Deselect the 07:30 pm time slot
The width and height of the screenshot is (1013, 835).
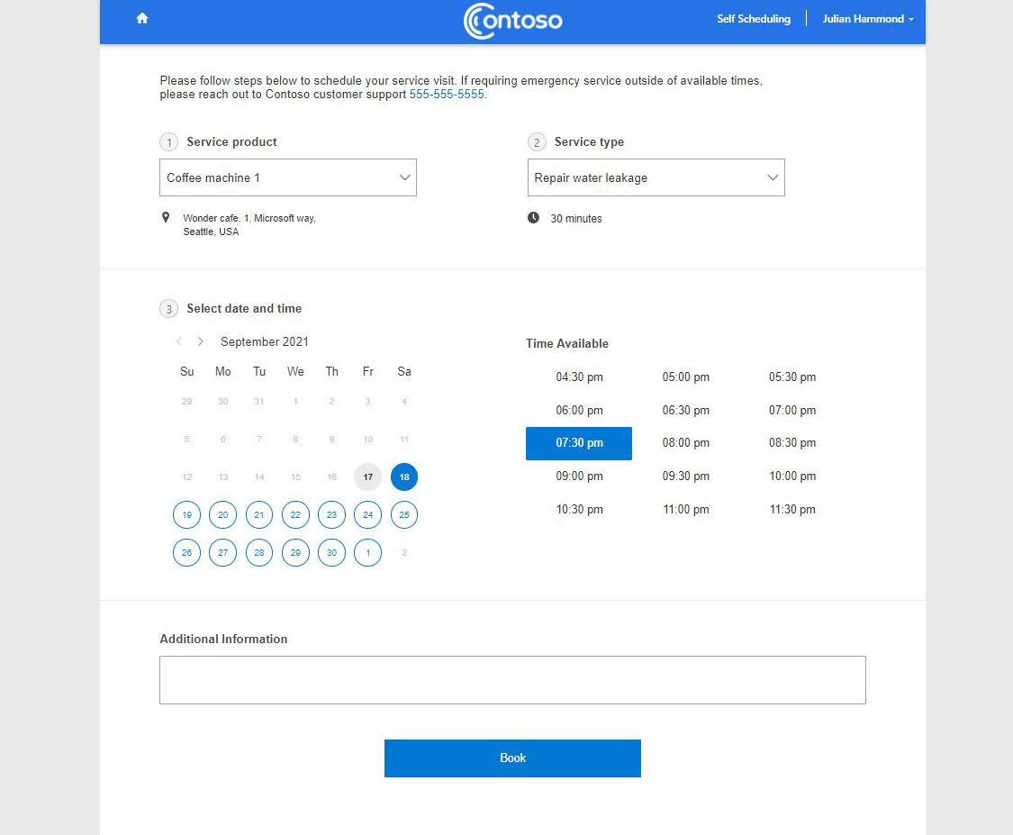(579, 443)
